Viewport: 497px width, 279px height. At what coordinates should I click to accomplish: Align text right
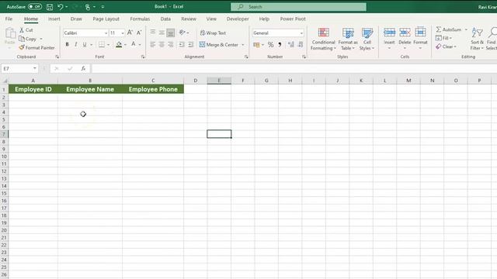(x=171, y=45)
